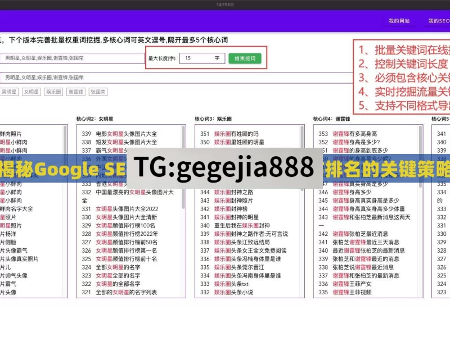
Task: Click row 329 女明星颜值排行榜100名
Action: 119,226
